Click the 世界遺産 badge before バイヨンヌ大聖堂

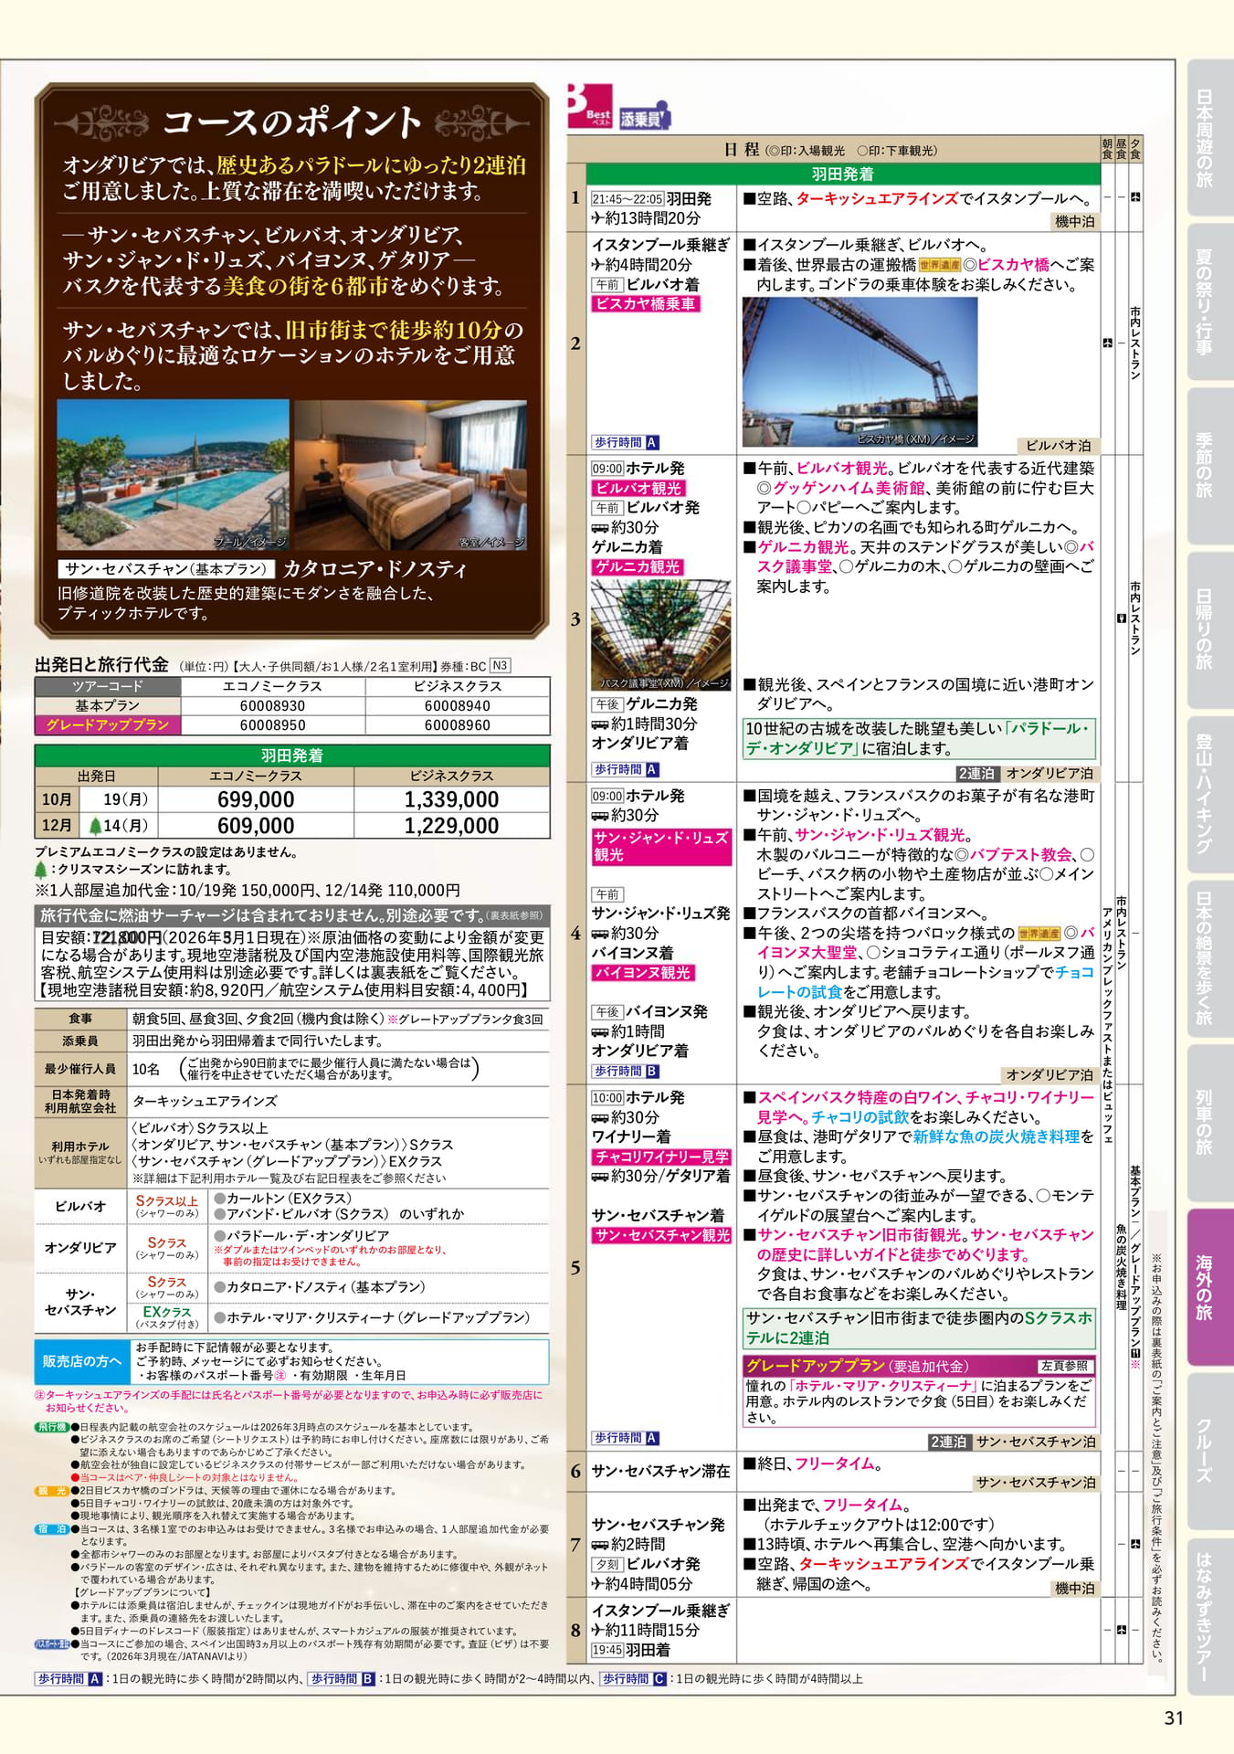point(1039,934)
